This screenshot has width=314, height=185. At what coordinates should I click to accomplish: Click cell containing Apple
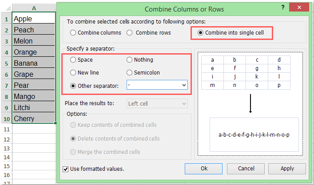point(34,19)
